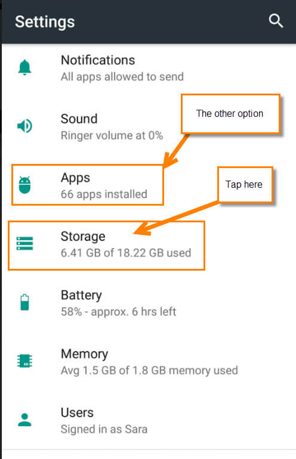Tap the Users person icon
296x459 pixels.
24,420
